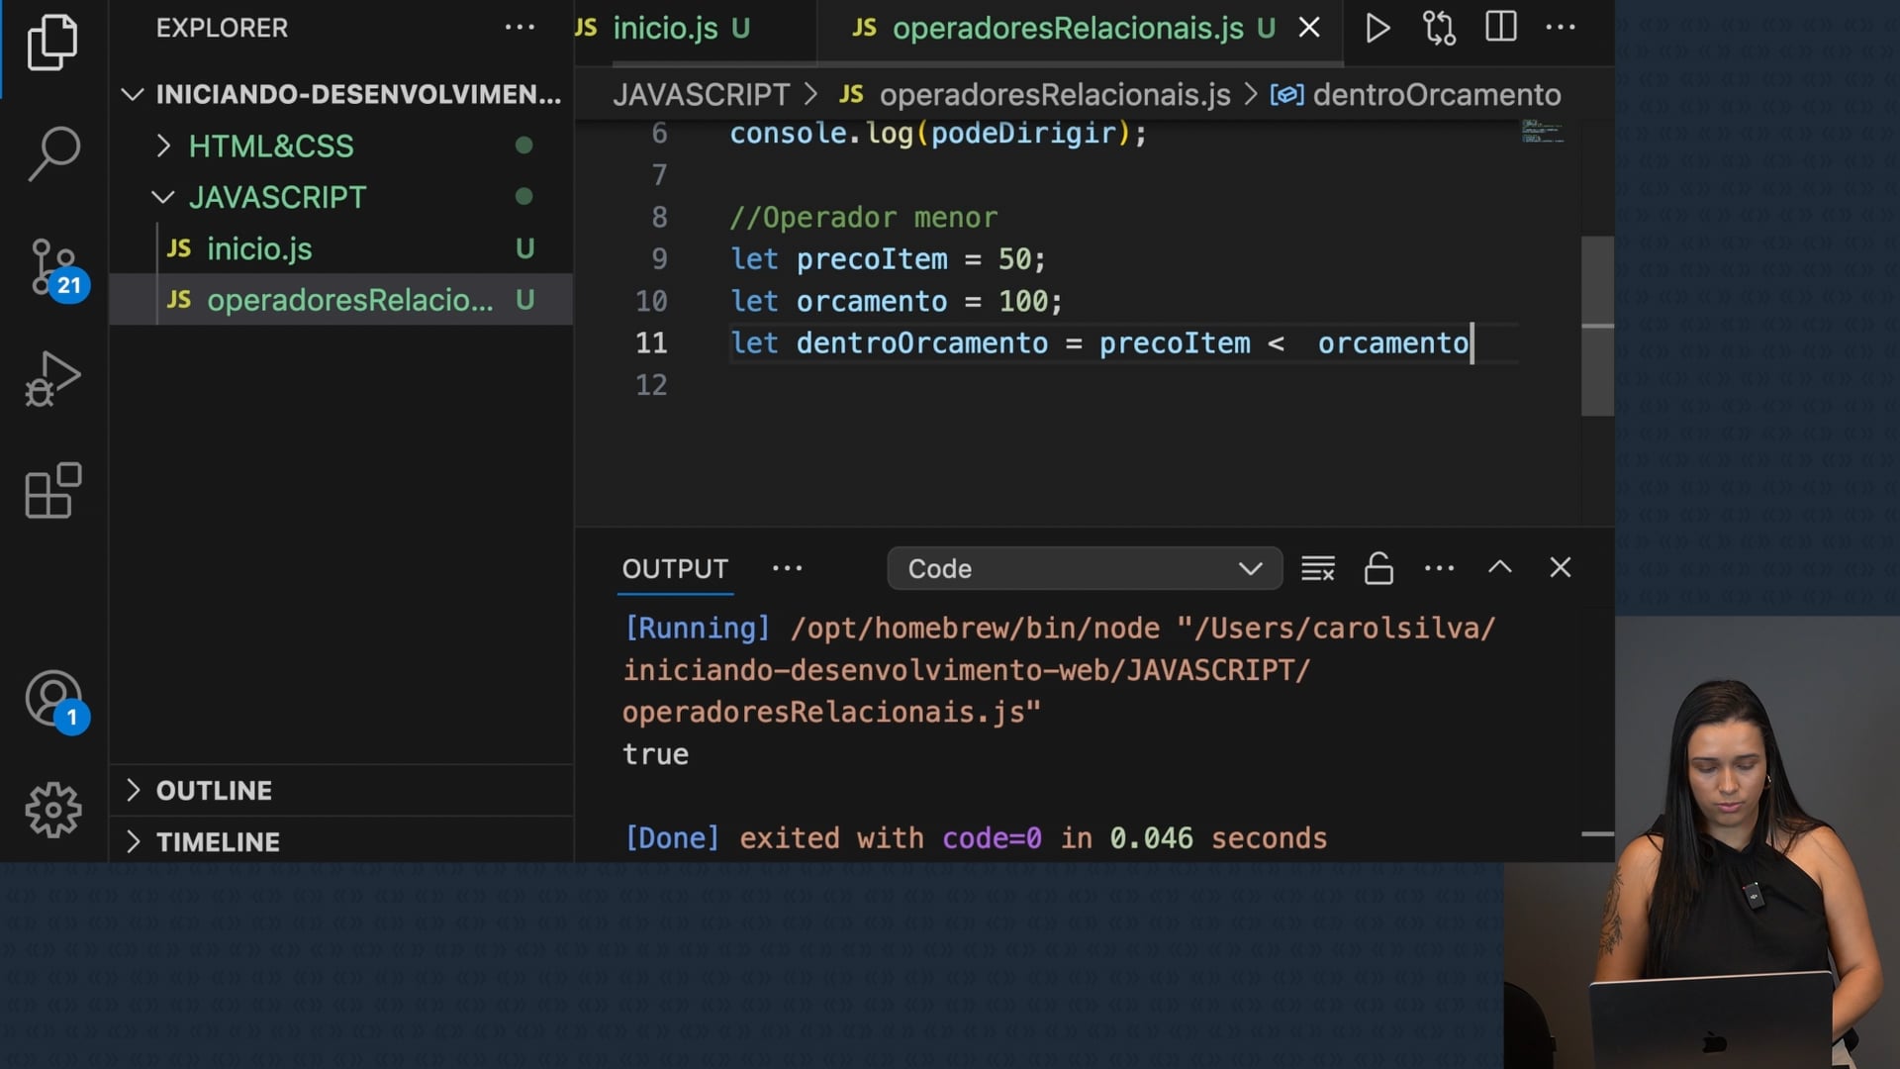The width and height of the screenshot is (1900, 1069).
Task: Switch to the inicio.js editor tab
Action: [665, 28]
